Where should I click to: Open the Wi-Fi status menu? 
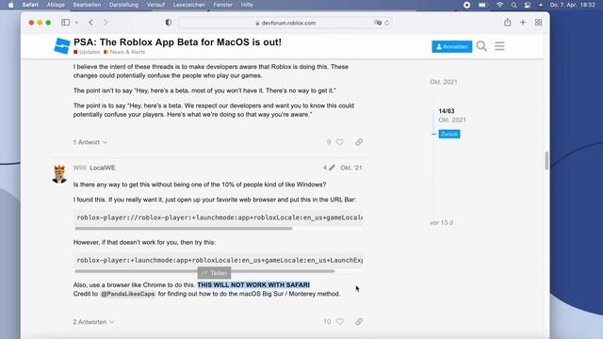(499, 5)
